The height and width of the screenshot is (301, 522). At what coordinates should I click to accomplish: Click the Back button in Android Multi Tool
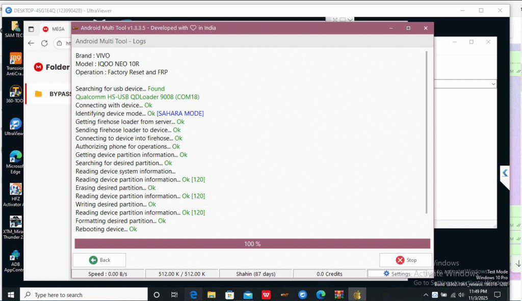click(99, 260)
